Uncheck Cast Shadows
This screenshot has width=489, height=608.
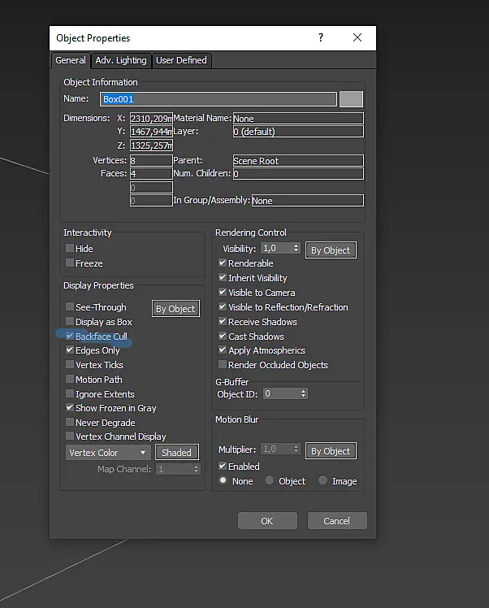(223, 336)
